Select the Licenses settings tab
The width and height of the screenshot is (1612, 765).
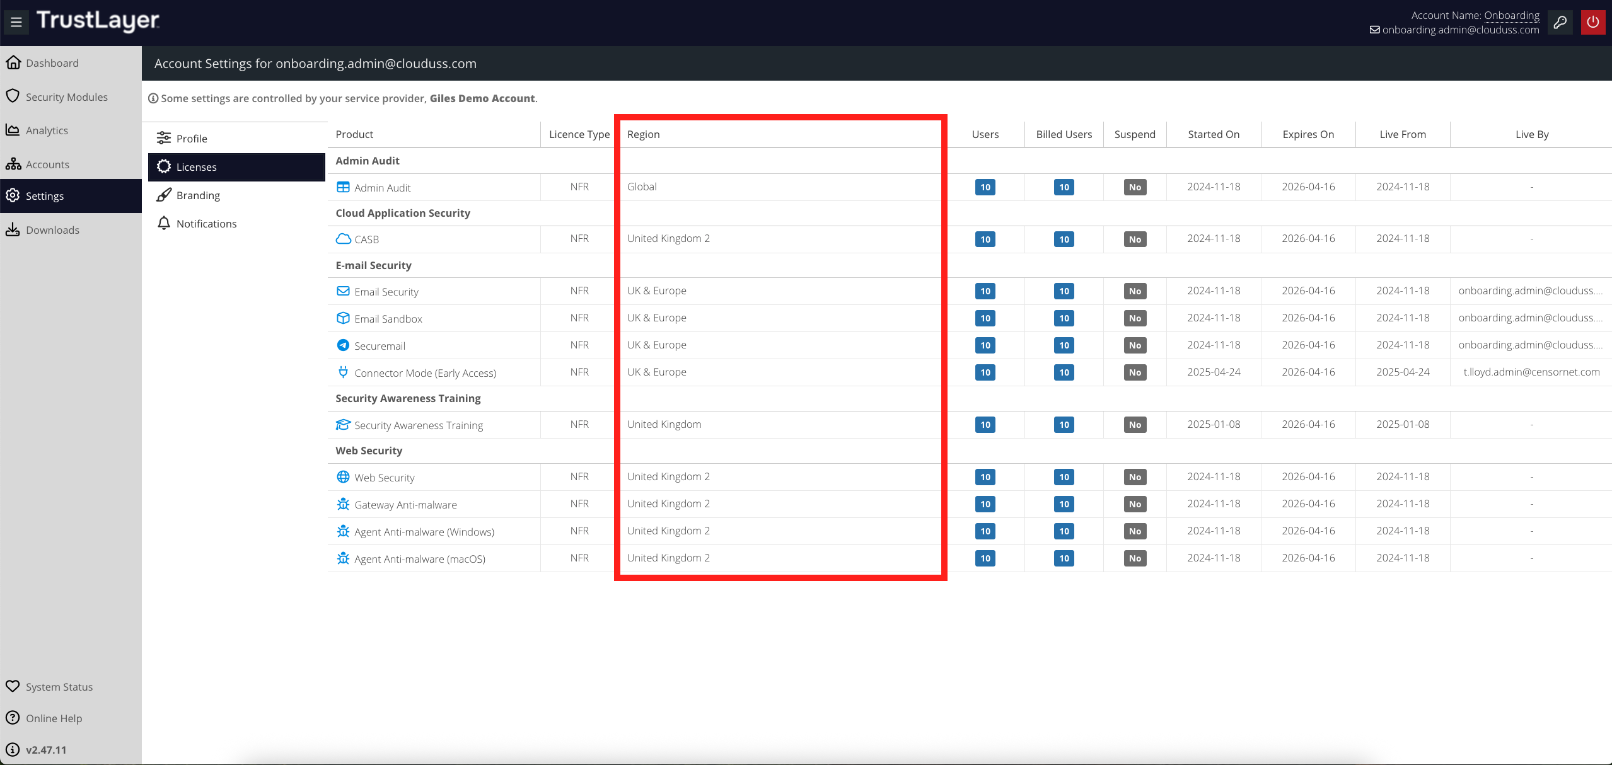237,167
